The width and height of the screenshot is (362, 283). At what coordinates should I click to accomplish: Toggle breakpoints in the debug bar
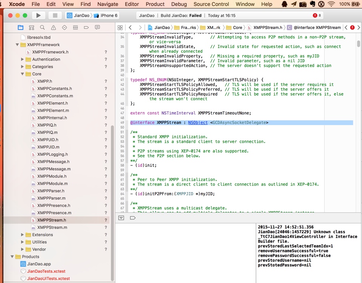point(132,218)
